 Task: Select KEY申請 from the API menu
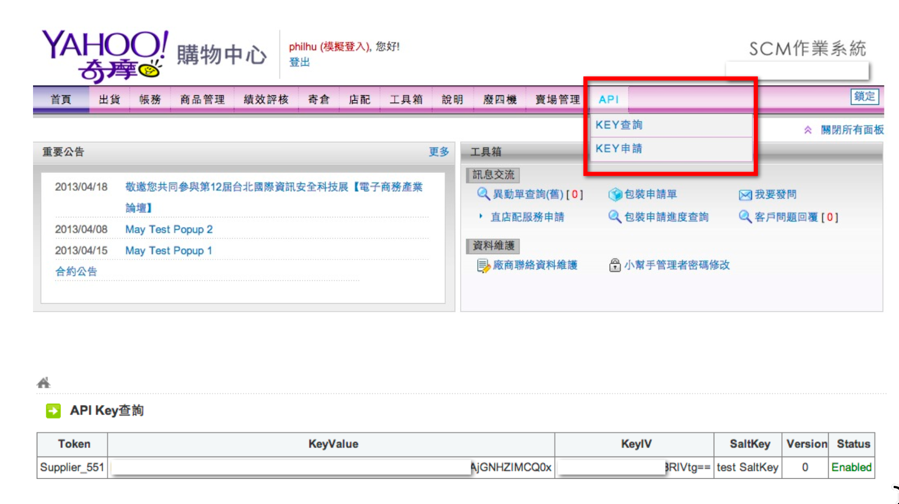[619, 149]
